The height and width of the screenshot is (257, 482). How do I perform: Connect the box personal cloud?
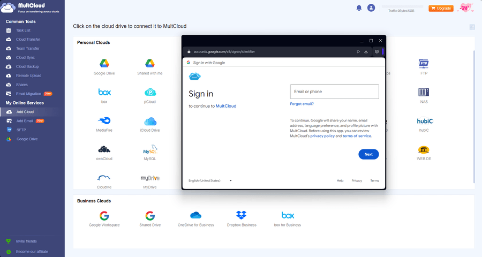pos(104,95)
